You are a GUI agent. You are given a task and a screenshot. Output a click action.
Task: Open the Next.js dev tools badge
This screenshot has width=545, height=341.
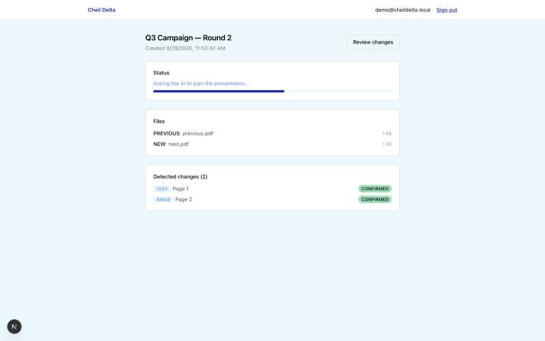click(14, 327)
